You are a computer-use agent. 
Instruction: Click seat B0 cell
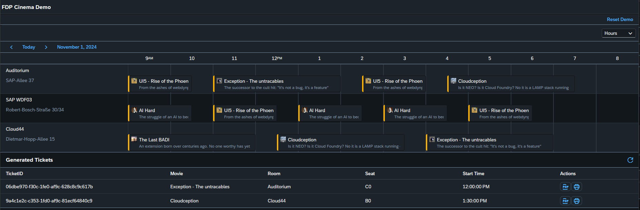(368, 201)
